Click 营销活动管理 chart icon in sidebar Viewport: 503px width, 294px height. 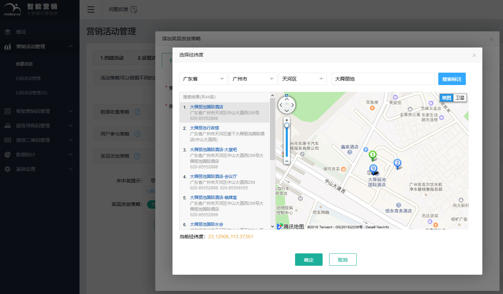[x=8, y=46]
